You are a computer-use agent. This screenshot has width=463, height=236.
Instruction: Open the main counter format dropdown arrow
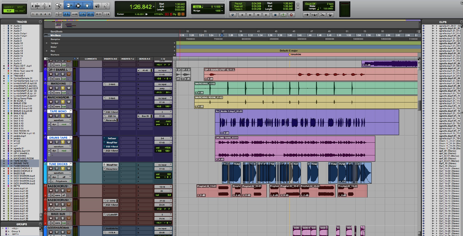pyautogui.click(x=154, y=6)
